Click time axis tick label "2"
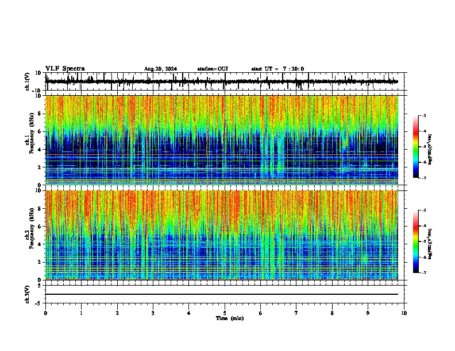Viewport: 455px width, 351px height. 117,313
